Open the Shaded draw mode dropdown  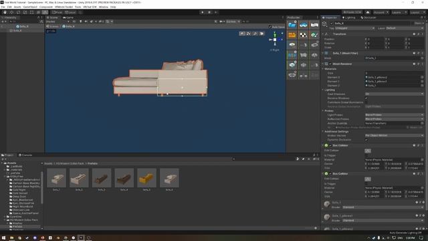pyautogui.click(x=58, y=21)
